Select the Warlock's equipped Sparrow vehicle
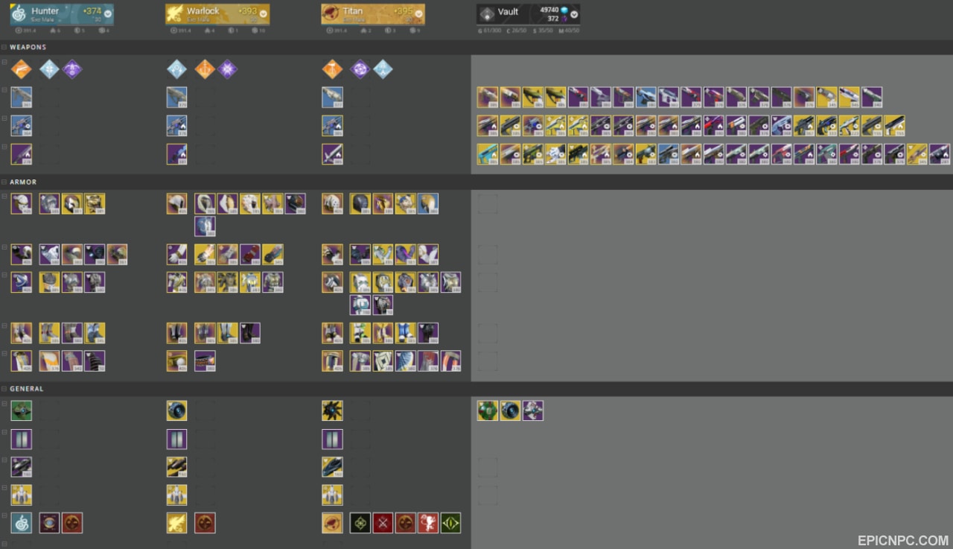Viewport: 953px width, 549px height. tap(176, 467)
